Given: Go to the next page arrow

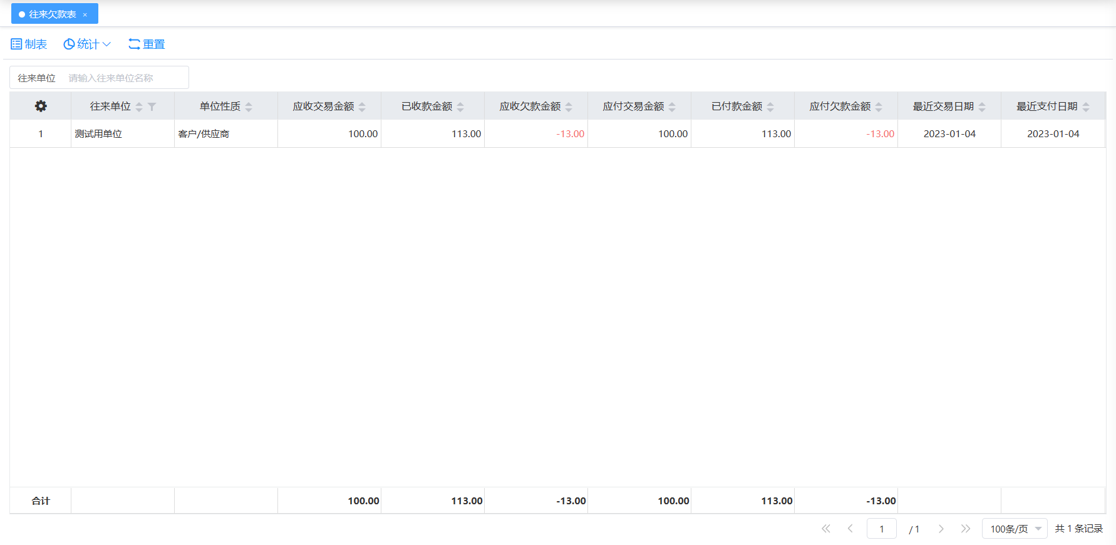Looking at the screenshot, I should (x=941, y=529).
